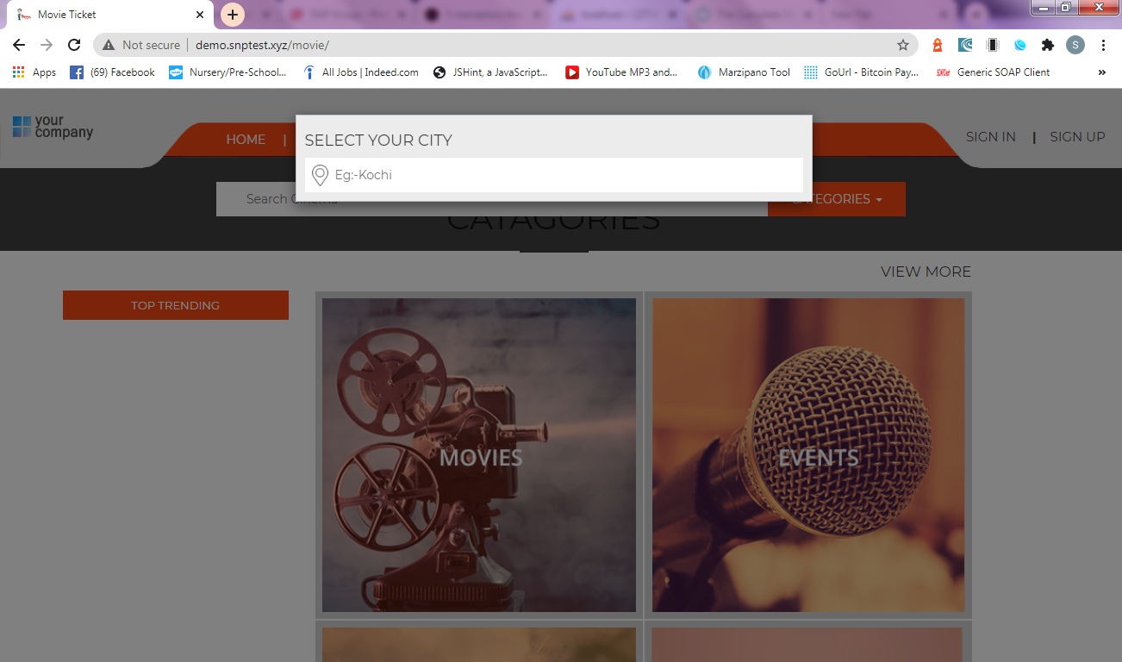The height and width of the screenshot is (662, 1122).
Task: Click the location pin icon in city input
Action: click(x=319, y=175)
